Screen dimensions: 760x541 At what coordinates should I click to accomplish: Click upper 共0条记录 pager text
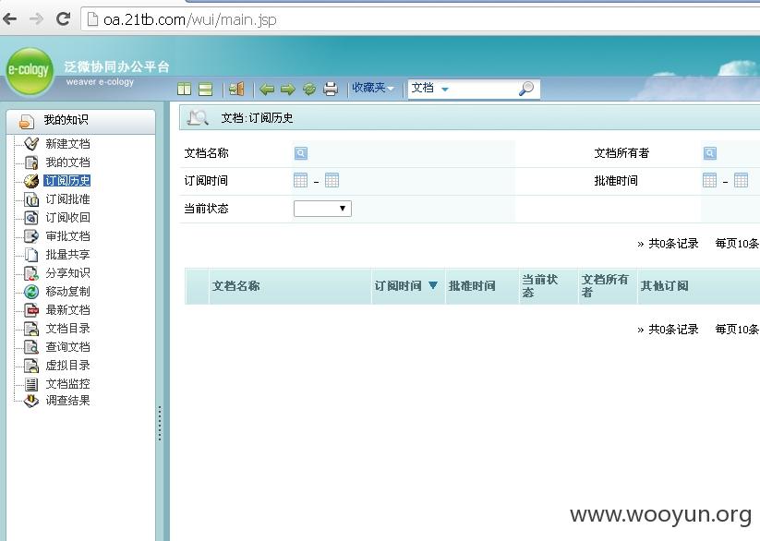click(x=673, y=244)
